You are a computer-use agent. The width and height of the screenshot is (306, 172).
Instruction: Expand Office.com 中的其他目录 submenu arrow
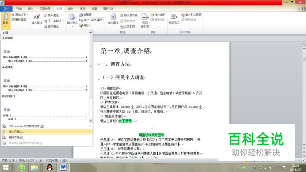pyautogui.click(x=90, y=126)
